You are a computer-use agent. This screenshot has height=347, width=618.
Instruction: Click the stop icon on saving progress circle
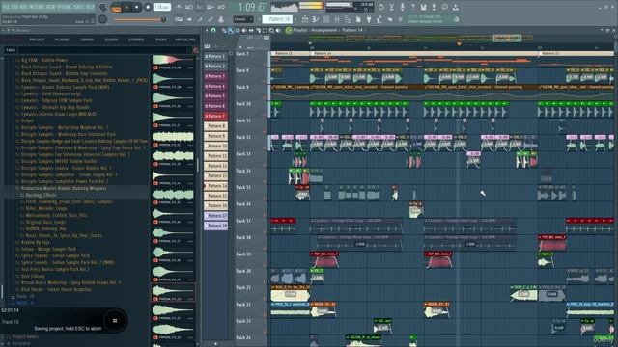[115, 321]
